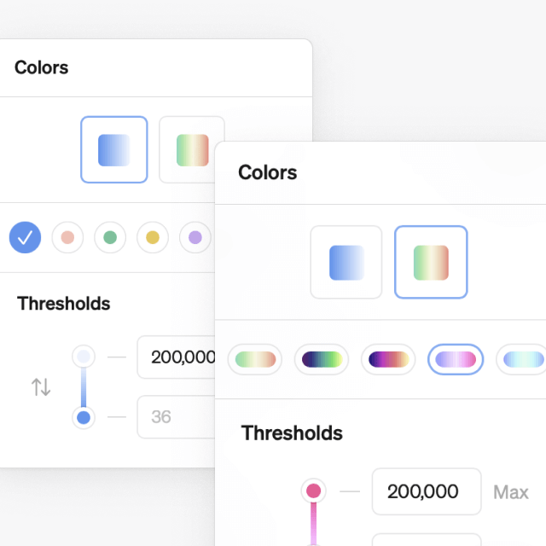Select sequential blue gradient in back Colors panel
The width and height of the screenshot is (546, 546).
coord(114,150)
